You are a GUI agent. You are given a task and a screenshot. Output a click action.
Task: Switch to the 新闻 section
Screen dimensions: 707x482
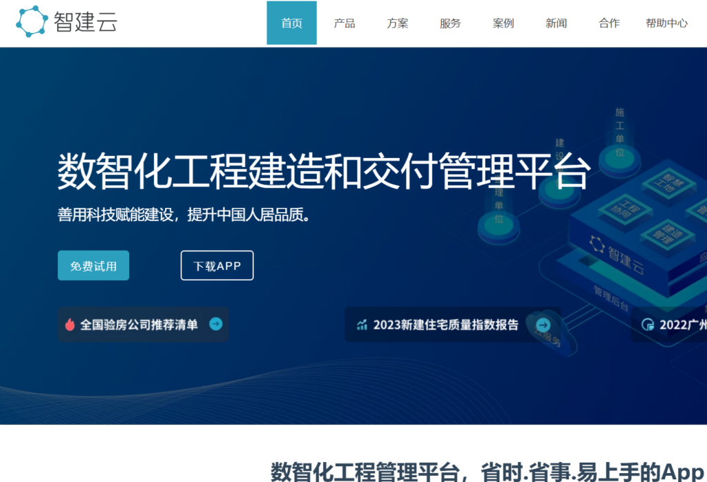pyautogui.click(x=555, y=23)
